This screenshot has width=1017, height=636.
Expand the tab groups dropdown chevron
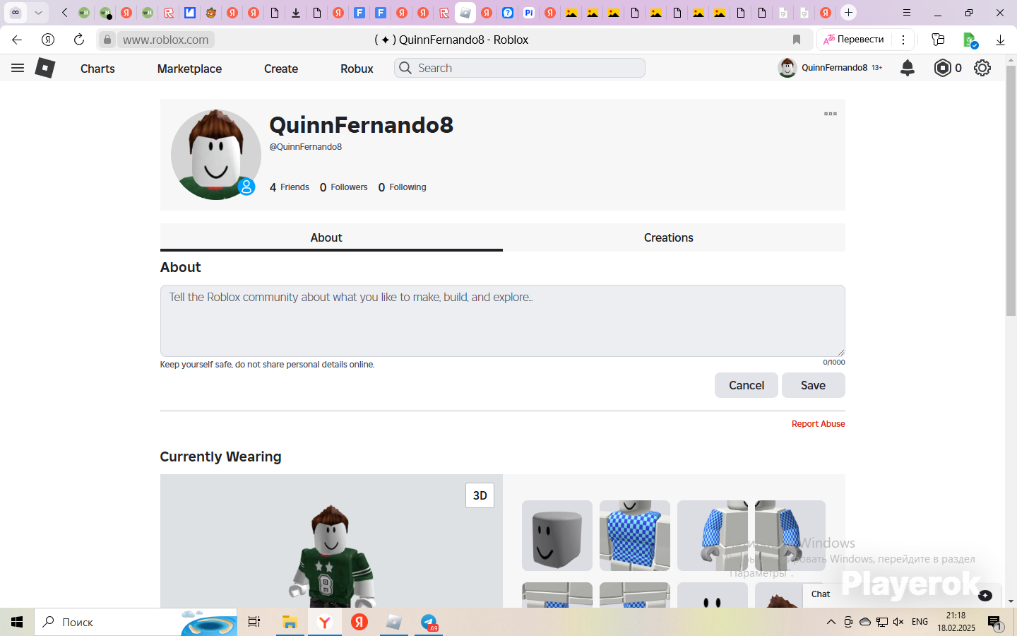[38, 13]
